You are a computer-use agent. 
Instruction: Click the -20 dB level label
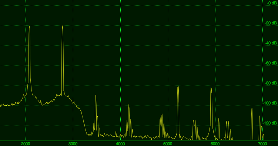click(x=271, y=23)
